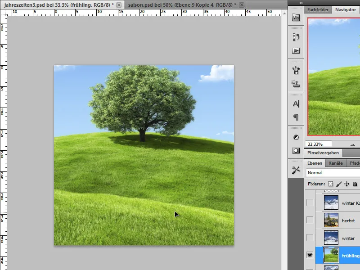360x270 pixels.
Task: Show the winter Kopie layer
Action: (x=310, y=202)
